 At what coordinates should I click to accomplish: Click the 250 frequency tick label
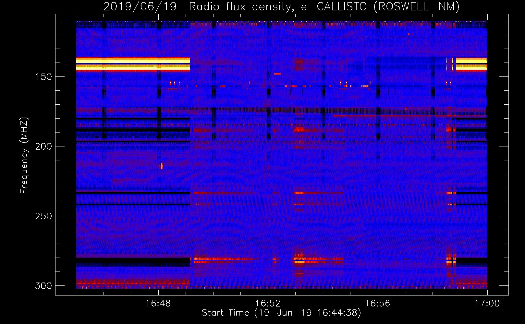tap(43, 216)
